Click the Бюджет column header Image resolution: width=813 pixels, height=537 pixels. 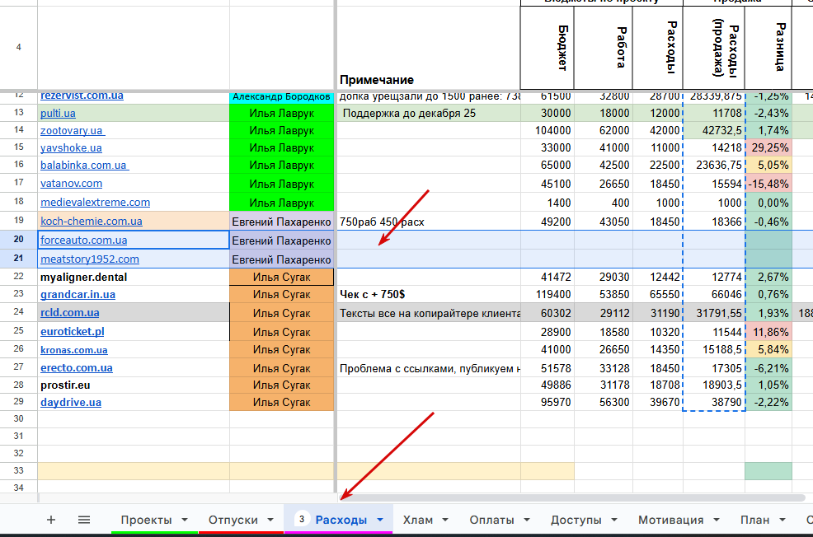click(547, 47)
